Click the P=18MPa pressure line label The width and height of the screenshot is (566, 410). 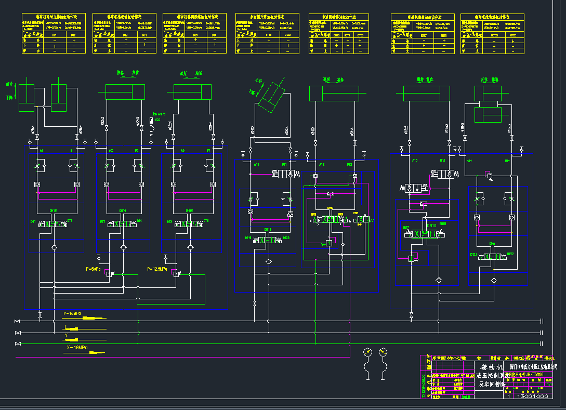[x=72, y=314]
